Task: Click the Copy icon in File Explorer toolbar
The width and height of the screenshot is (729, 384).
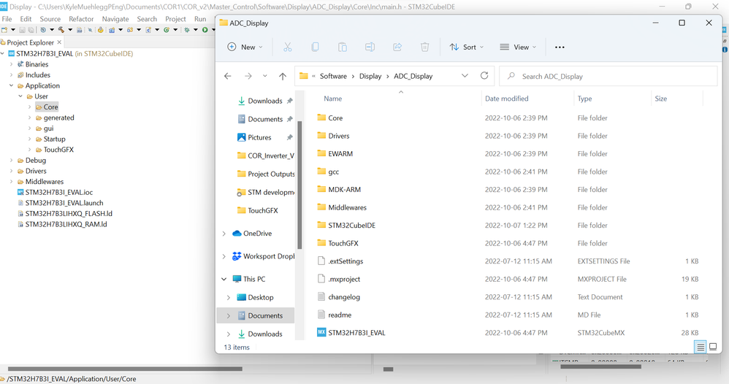Action: (x=315, y=47)
